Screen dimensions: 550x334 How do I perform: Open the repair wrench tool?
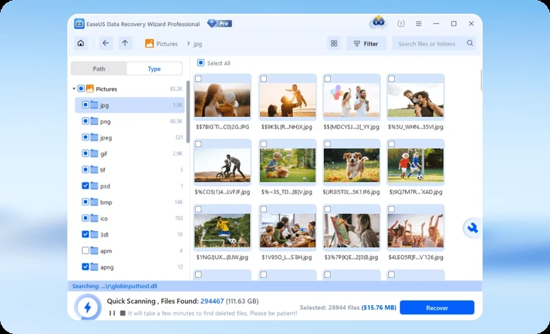[x=472, y=228]
